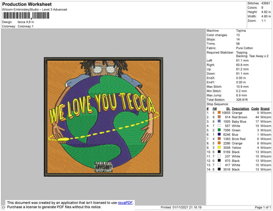
Task: Click the 'St.' column header
Action: click(228, 109)
